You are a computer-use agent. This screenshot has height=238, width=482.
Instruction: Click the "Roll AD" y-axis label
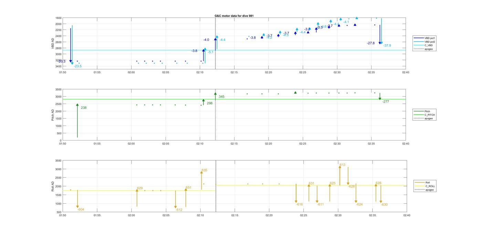point(53,186)
